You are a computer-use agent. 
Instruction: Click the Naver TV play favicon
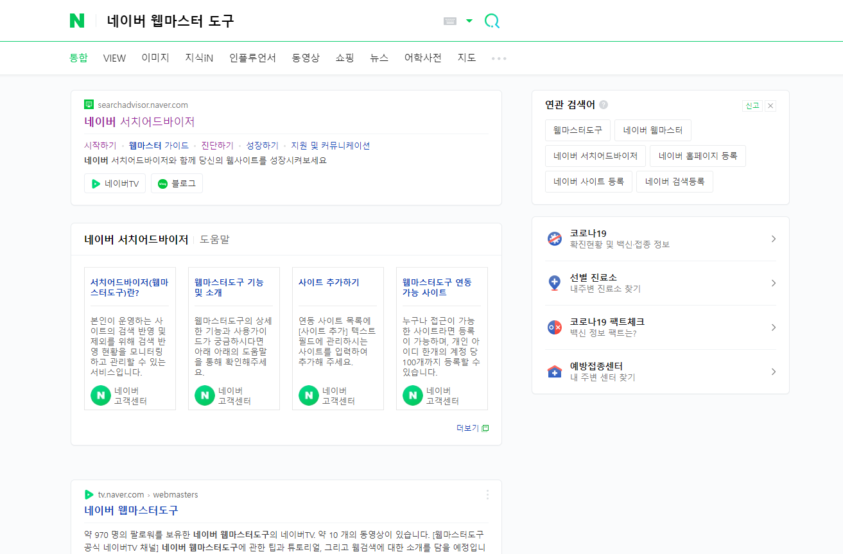coord(89,494)
